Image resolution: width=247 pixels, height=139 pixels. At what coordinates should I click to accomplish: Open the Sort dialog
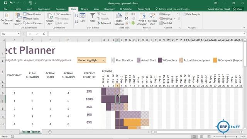coord(82,18)
